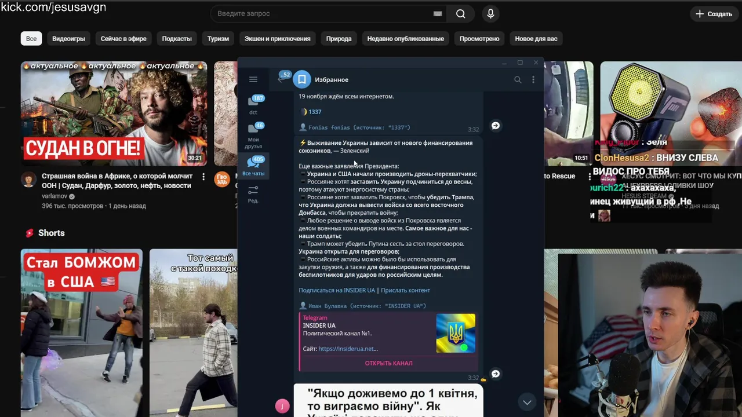The image size is (742, 417).
Task: Open the varlamov channel name link
Action: (54, 196)
